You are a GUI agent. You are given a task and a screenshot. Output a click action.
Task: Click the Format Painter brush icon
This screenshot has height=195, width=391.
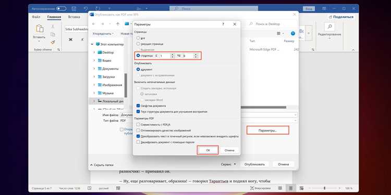[x=53, y=42]
